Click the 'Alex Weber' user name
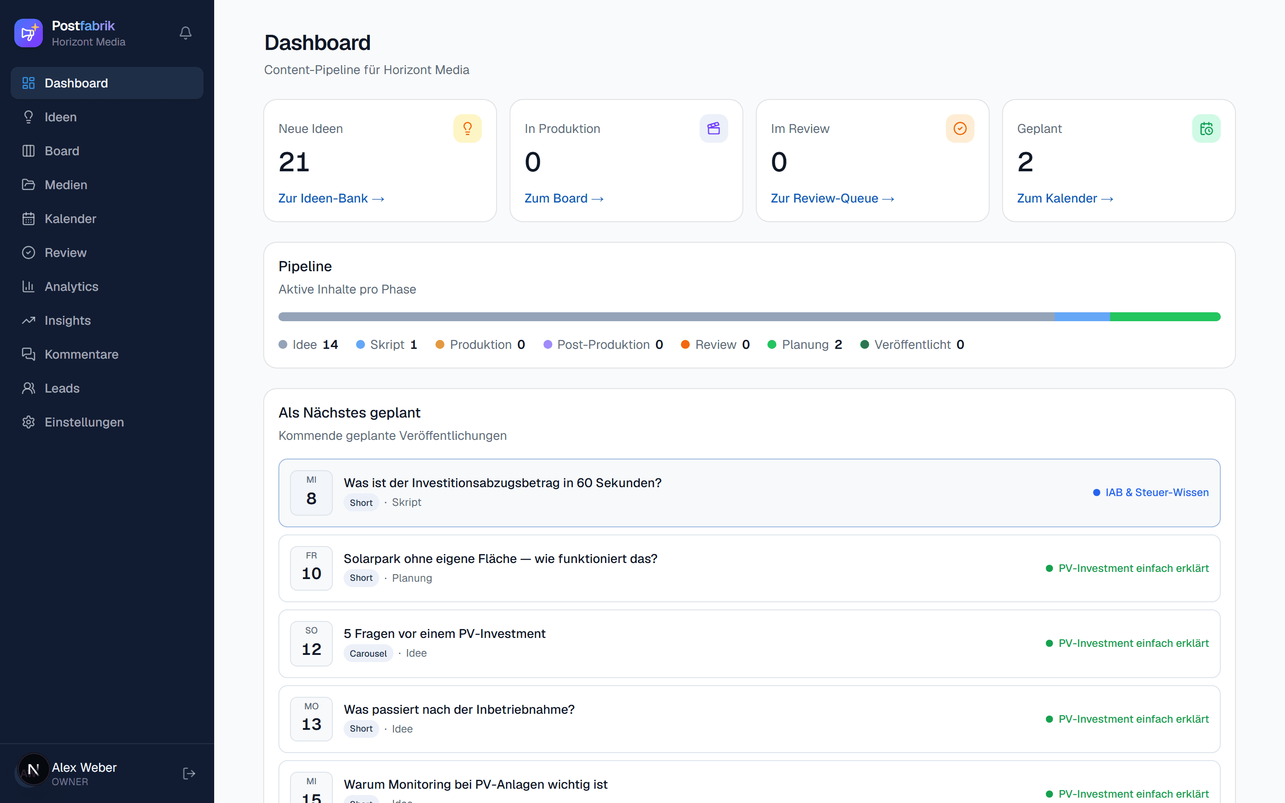This screenshot has height=803, width=1285. [84, 767]
